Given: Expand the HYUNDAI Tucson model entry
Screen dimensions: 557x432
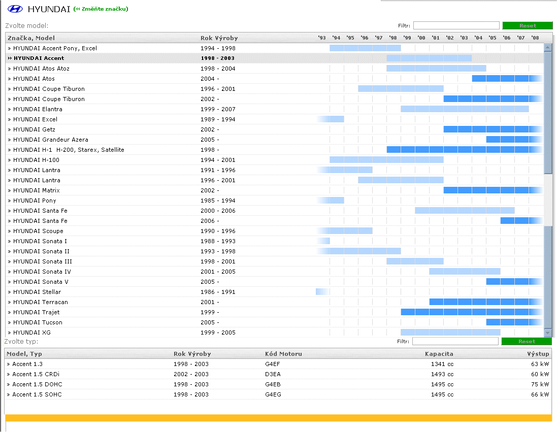Looking at the screenshot, I should (38, 322).
